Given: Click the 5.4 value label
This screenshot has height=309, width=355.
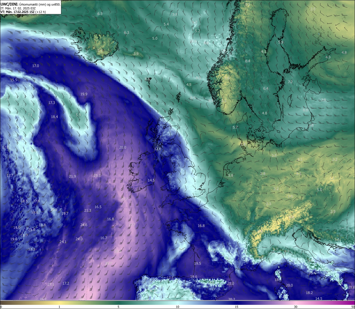Looking at the screenshot, I should pyautogui.click(x=166, y=24).
